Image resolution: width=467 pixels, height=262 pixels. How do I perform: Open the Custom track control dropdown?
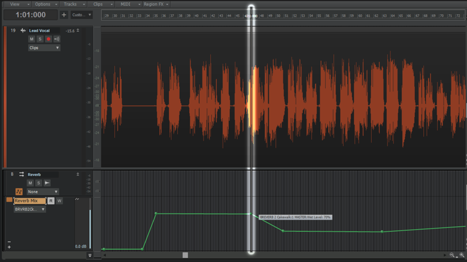tap(81, 15)
